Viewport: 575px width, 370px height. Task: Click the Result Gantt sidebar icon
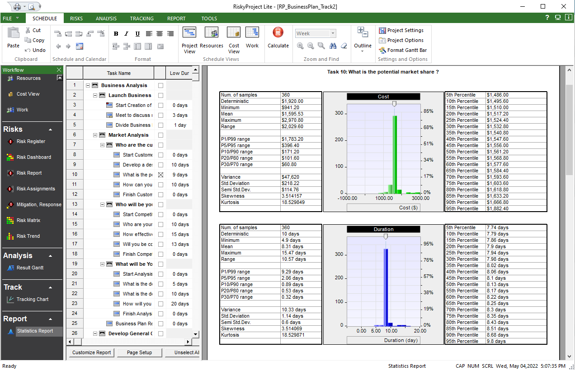11,268
